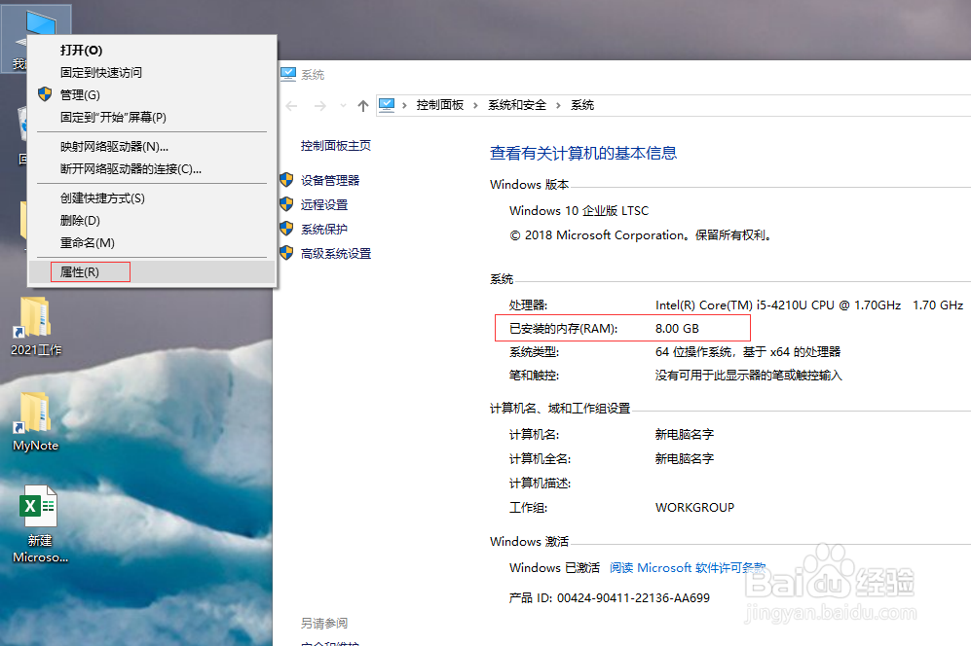Open 阅读 Microsoft 软件许可条款 link
Viewport: 971px width, 646px height.
coord(688,567)
